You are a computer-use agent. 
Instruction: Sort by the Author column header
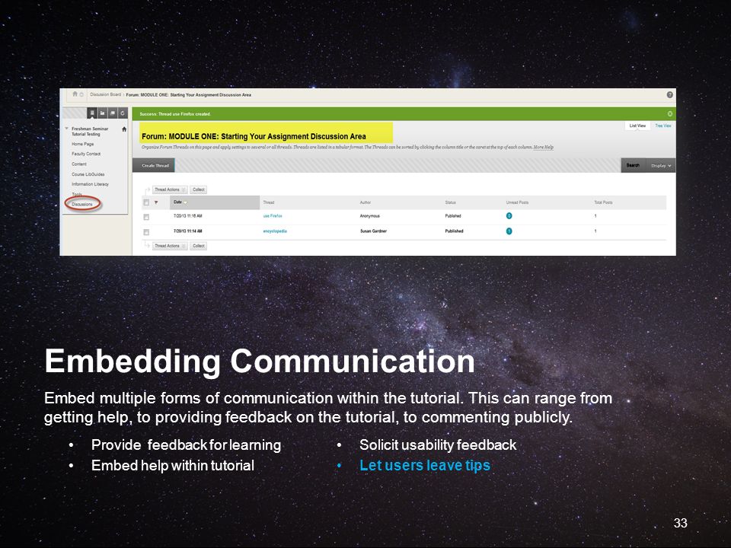[365, 202]
